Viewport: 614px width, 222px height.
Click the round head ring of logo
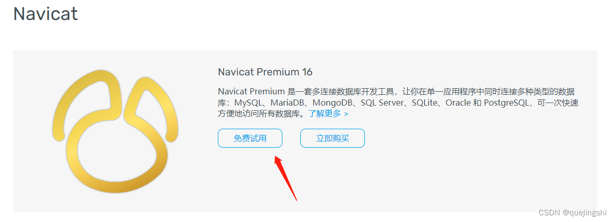[x=117, y=153]
